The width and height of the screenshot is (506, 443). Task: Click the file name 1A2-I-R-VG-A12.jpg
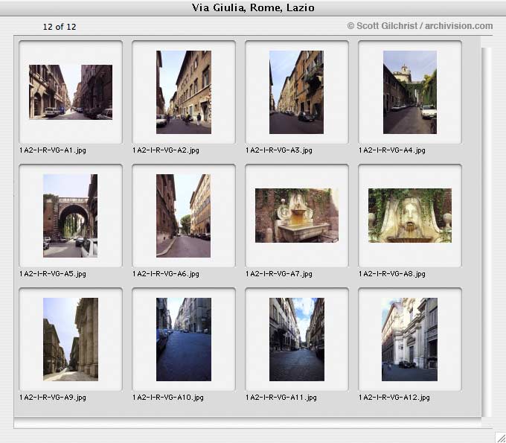(394, 398)
